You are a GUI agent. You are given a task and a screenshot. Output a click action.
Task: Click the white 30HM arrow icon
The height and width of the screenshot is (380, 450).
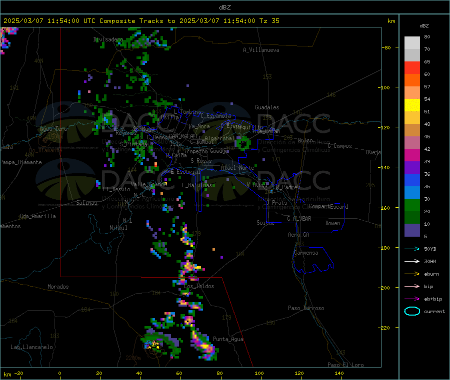pyautogui.click(x=412, y=261)
